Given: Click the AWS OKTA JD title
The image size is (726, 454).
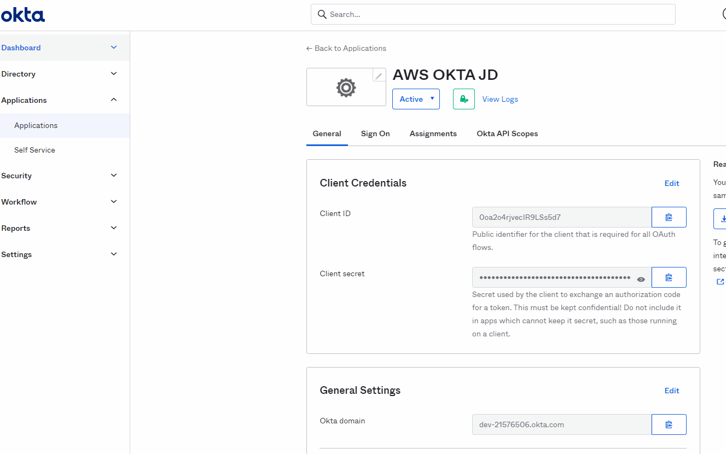Looking at the screenshot, I should [x=445, y=75].
